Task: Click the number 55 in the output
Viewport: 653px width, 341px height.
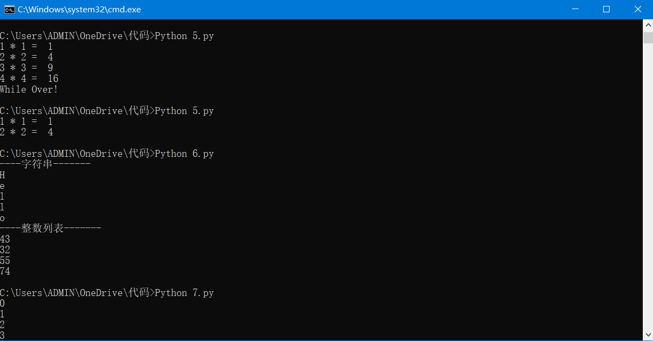Action: point(5,261)
